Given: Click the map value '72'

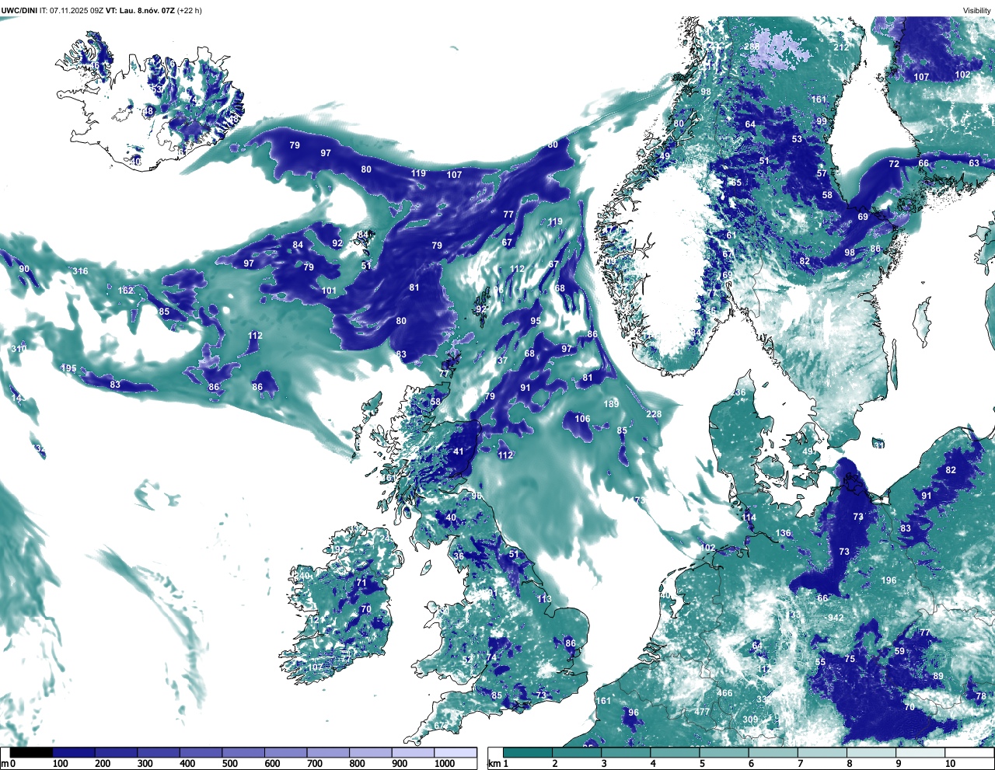Looking at the screenshot, I should (894, 164).
